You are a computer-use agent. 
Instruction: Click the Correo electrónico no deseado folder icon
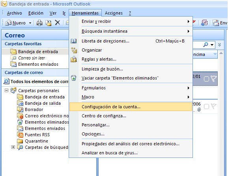(20, 116)
